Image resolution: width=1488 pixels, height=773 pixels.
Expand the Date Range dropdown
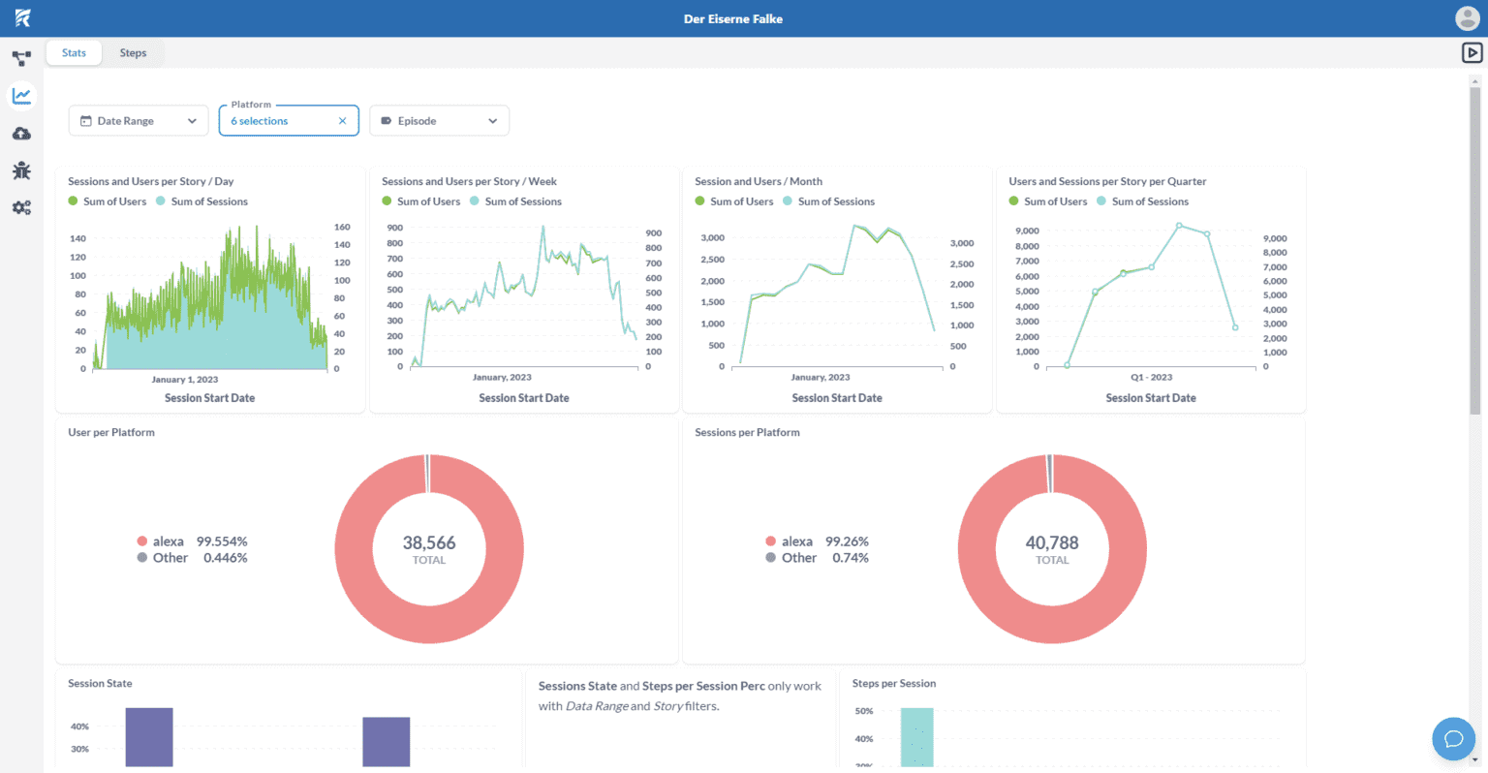click(x=139, y=121)
